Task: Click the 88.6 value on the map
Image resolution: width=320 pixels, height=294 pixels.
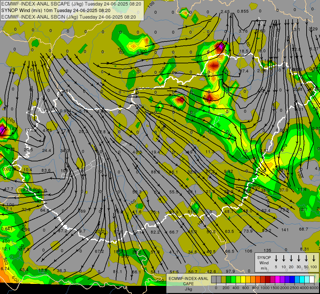Action: 156,172
